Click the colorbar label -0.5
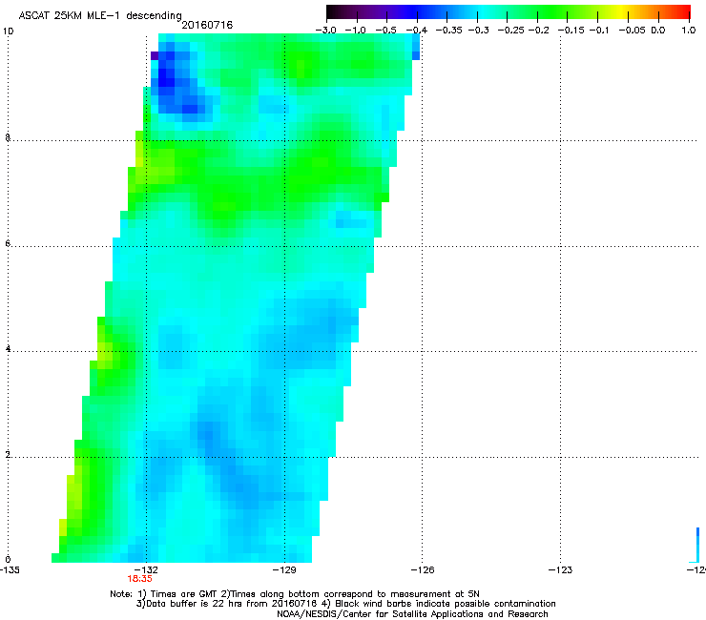Screen dimensions: 706x620 (x=385, y=31)
